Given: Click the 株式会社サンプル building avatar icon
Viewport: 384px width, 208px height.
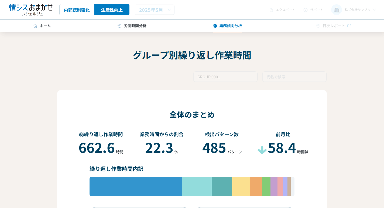Looking at the screenshot, I should (336, 10).
